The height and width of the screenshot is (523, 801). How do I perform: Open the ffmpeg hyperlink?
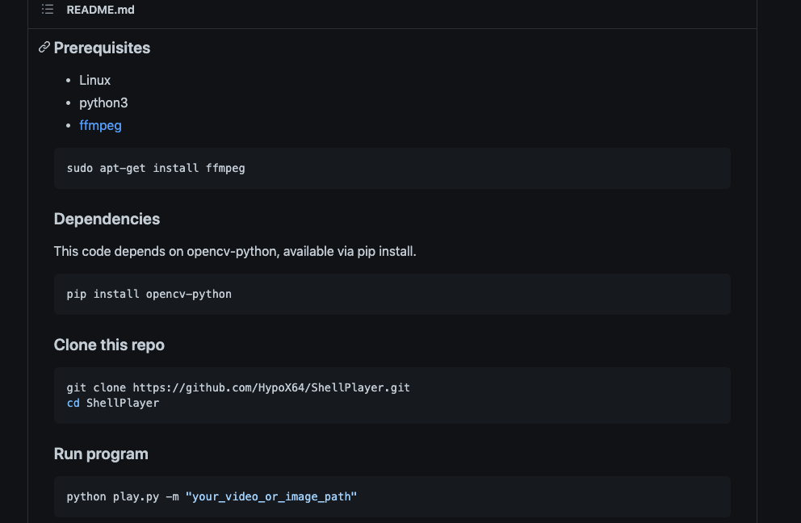[100, 125]
